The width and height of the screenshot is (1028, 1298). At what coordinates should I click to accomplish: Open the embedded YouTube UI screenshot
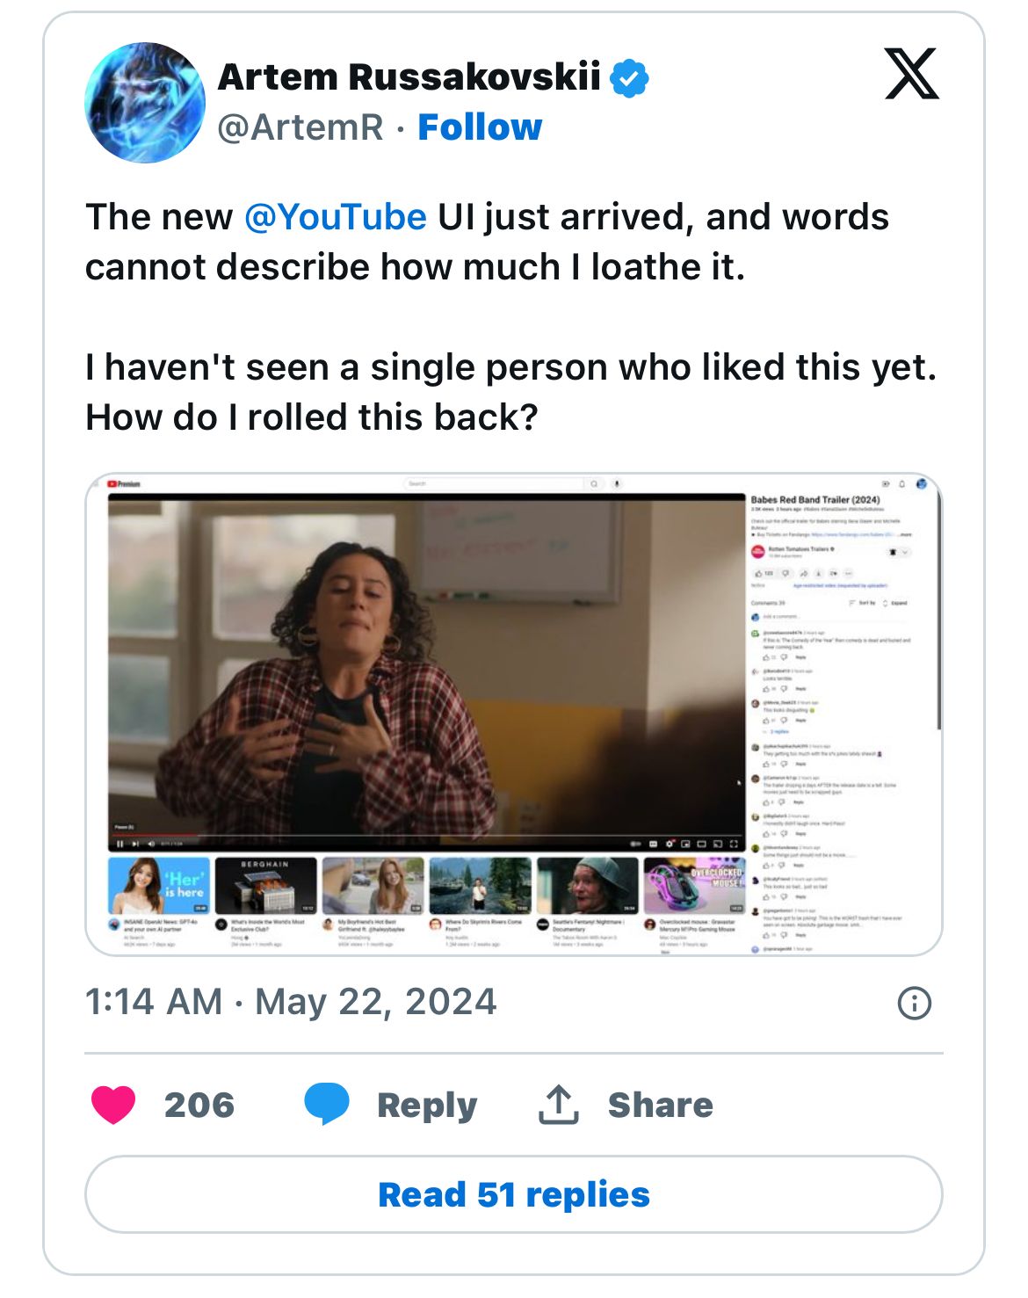514,714
